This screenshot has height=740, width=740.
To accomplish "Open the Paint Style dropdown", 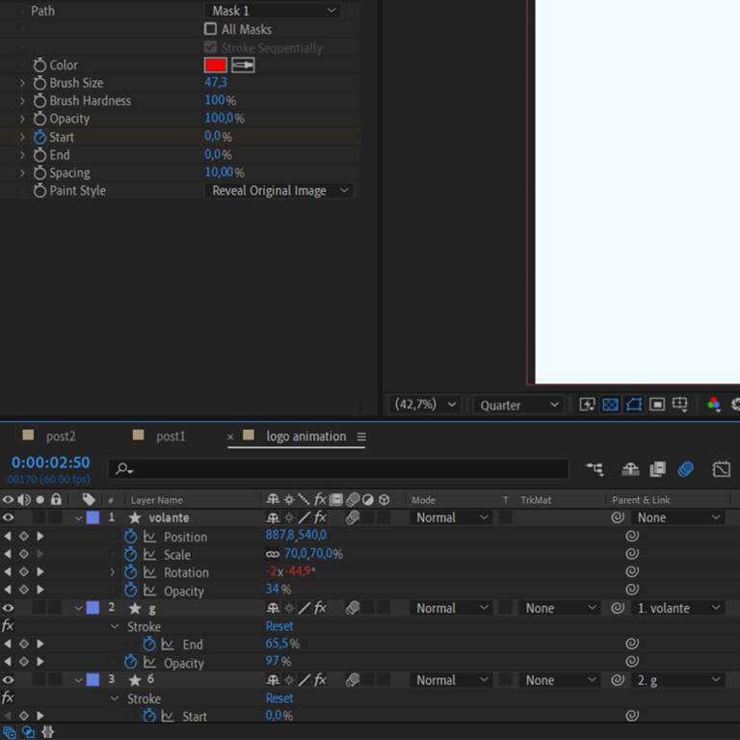I will [x=279, y=191].
